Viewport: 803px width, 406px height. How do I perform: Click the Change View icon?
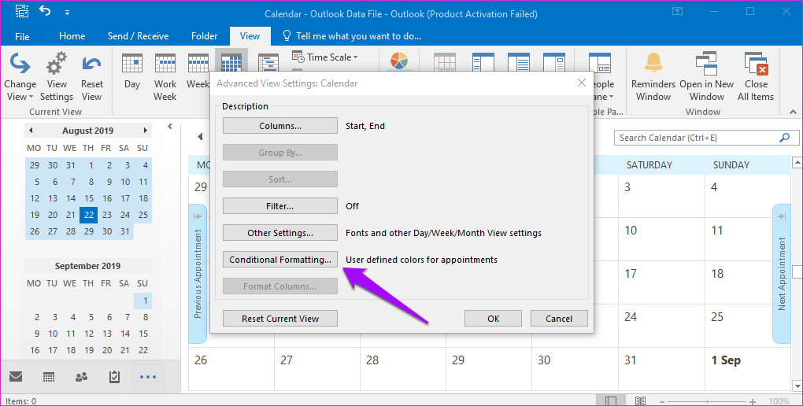20,63
